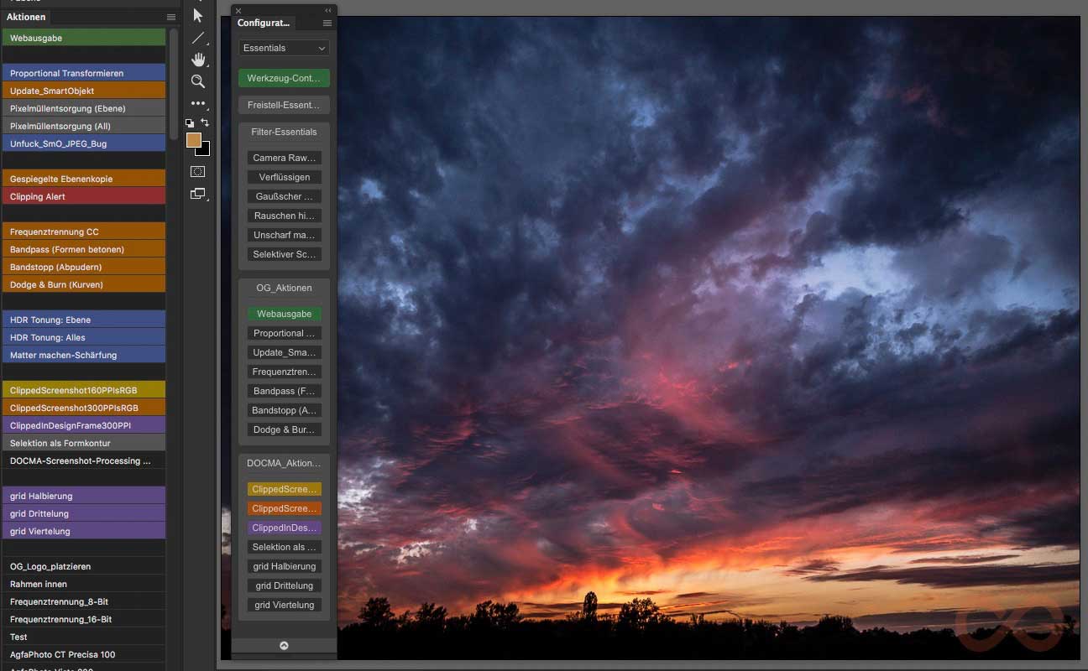This screenshot has width=1088, height=671.
Task: Click the swap foreground/background colors arrows
Action: click(205, 122)
